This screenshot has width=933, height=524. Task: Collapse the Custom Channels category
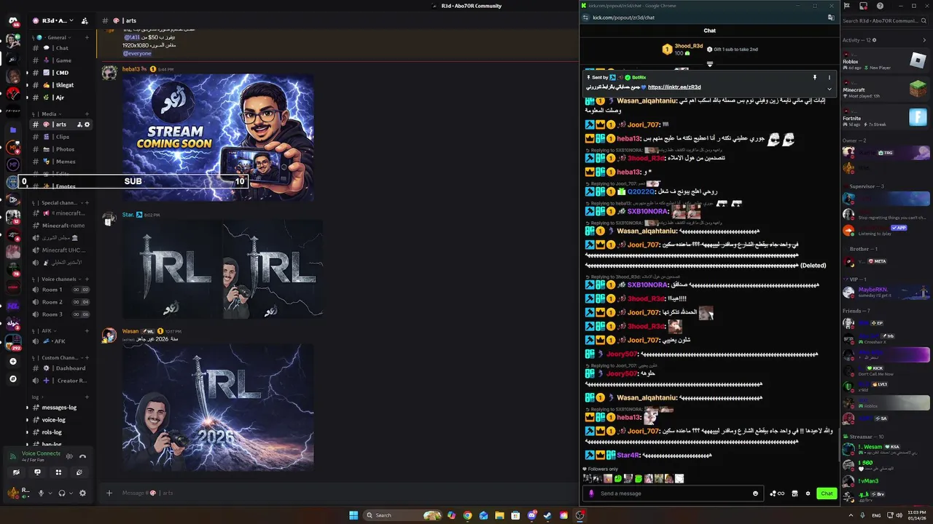(x=58, y=357)
